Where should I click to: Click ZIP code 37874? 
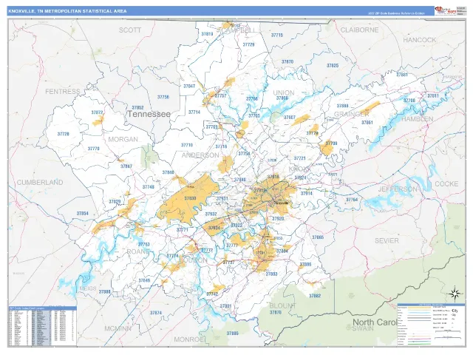point(156,313)
